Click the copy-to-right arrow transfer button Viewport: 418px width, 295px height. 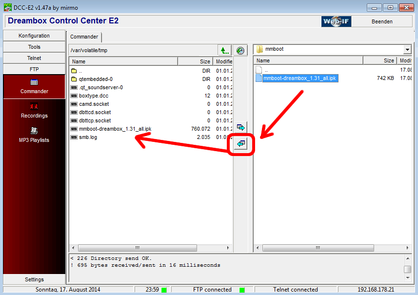[241, 128]
